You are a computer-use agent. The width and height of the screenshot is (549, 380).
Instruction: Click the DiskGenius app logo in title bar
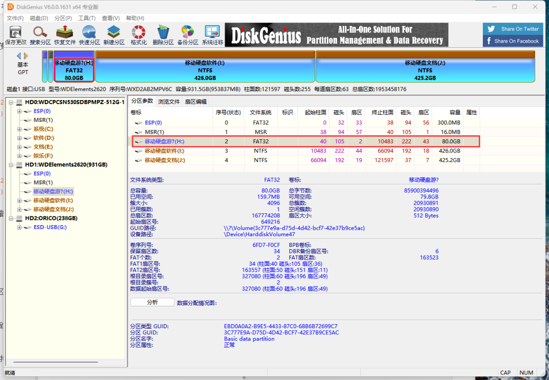click(x=11, y=7)
